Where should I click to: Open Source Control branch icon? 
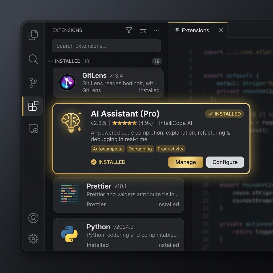pyautogui.click(x=33, y=83)
